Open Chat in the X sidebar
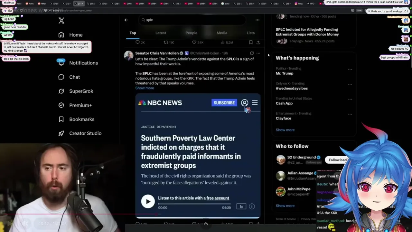The image size is (412, 232). point(69,77)
